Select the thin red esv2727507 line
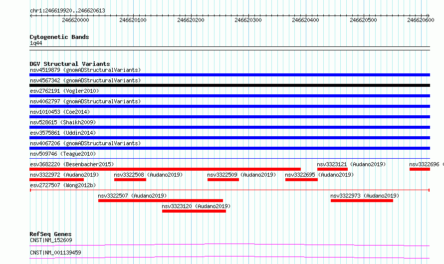Screen dimensions: 444x264 click(229, 190)
